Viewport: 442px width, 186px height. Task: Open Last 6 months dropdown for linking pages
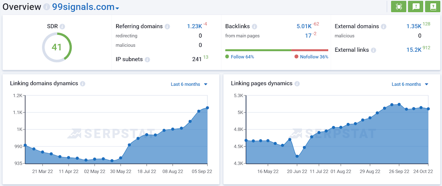[410, 84]
